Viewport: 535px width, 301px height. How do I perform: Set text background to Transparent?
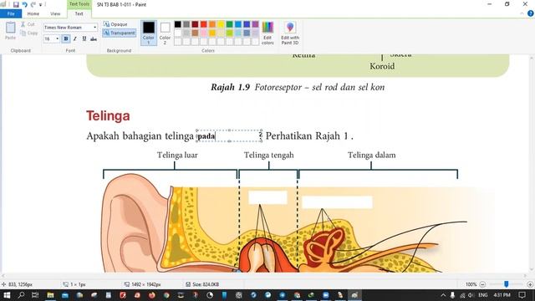[x=120, y=33]
